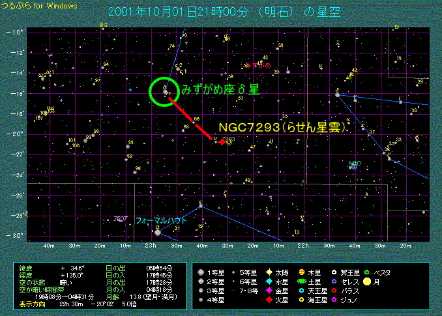Click the Sun (太陽) legend icon
Screen dimensions: 442x316
(269, 272)
